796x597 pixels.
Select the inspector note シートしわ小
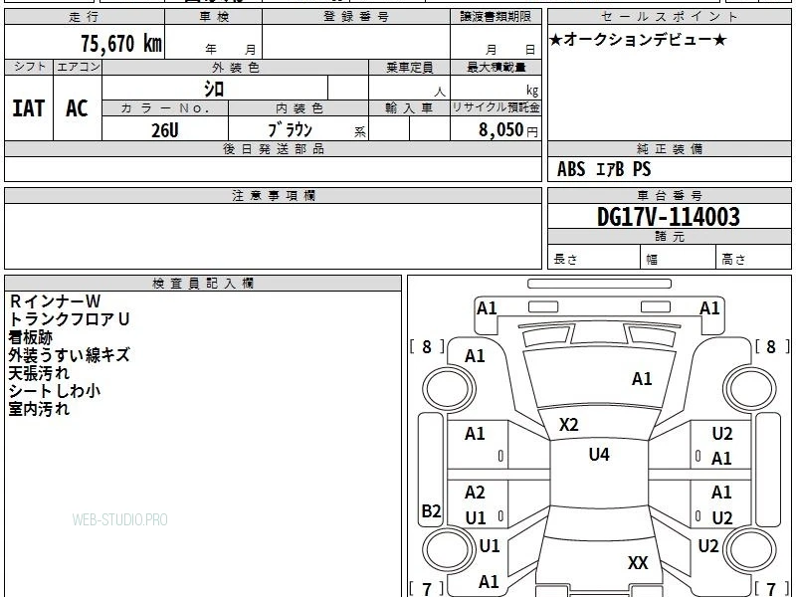(55, 391)
